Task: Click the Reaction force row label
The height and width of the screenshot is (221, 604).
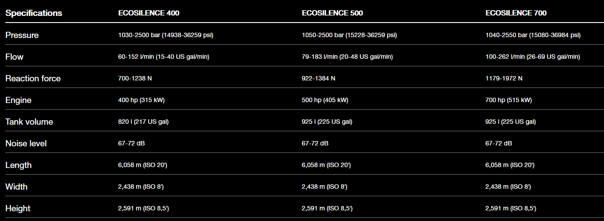Action: pos(33,79)
